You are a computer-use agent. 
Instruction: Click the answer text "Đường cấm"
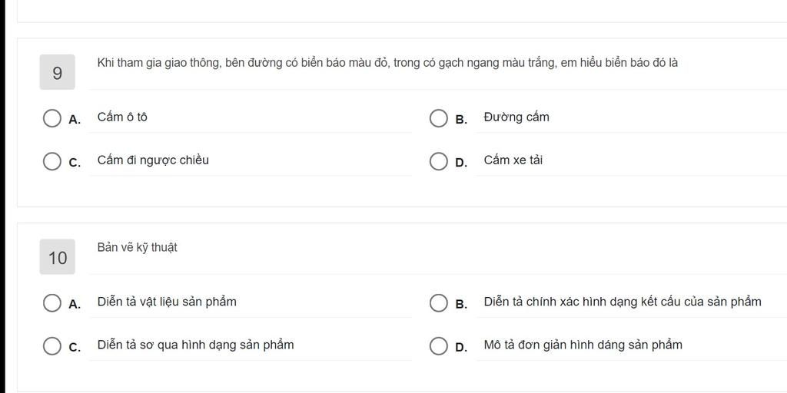[516, 117]
